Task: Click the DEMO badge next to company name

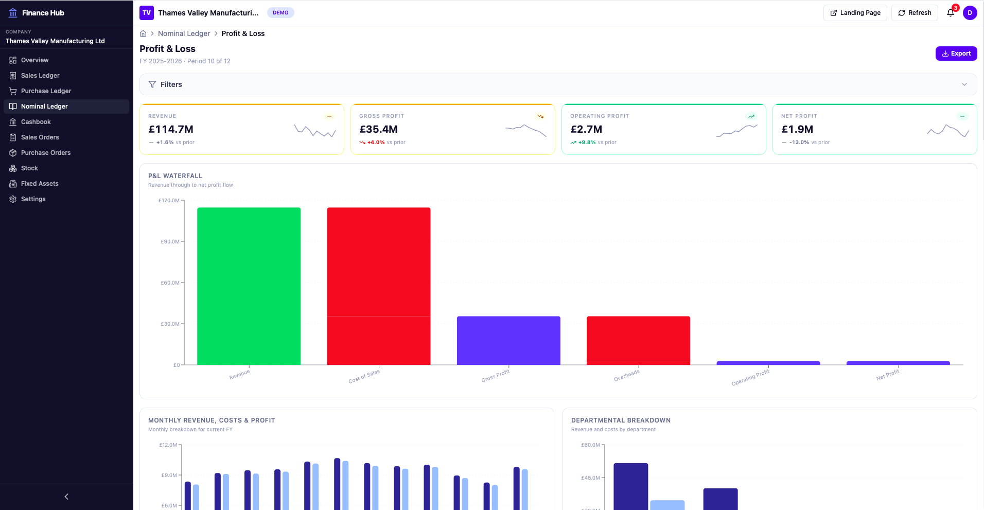Action: click(280, 12)
